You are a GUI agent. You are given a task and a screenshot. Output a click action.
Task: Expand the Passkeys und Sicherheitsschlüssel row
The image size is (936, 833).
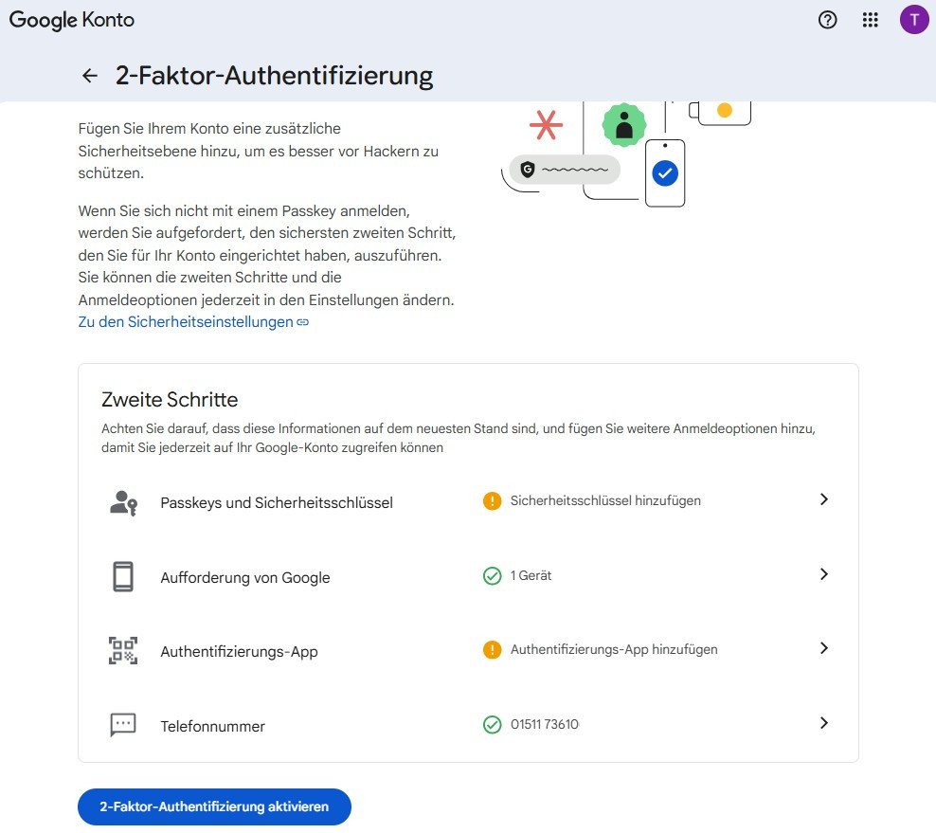[824, 499]
